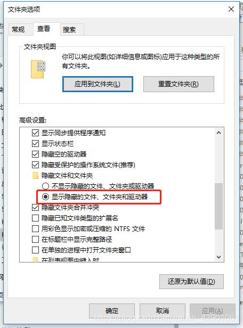Switch to the 常规 tab
Viewport: 243px width, 328px height.
click(x=18, y=29)
